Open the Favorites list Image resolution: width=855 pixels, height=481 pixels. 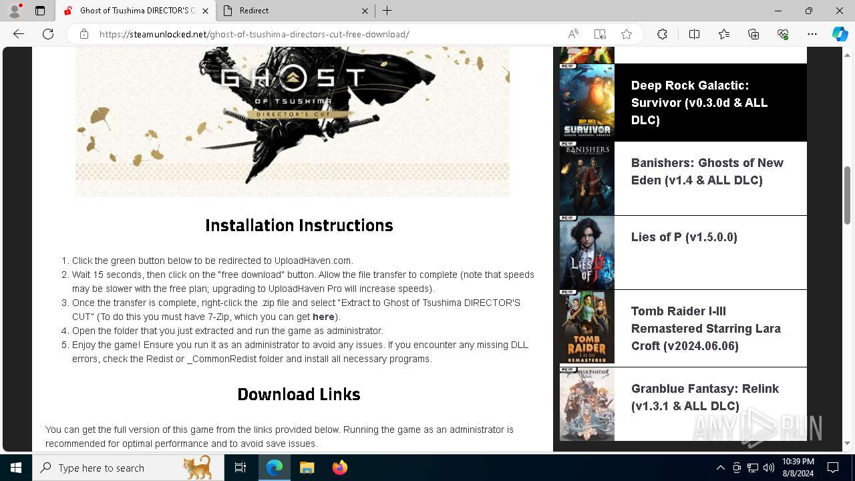pyautogui.click(x=724, y=34)
